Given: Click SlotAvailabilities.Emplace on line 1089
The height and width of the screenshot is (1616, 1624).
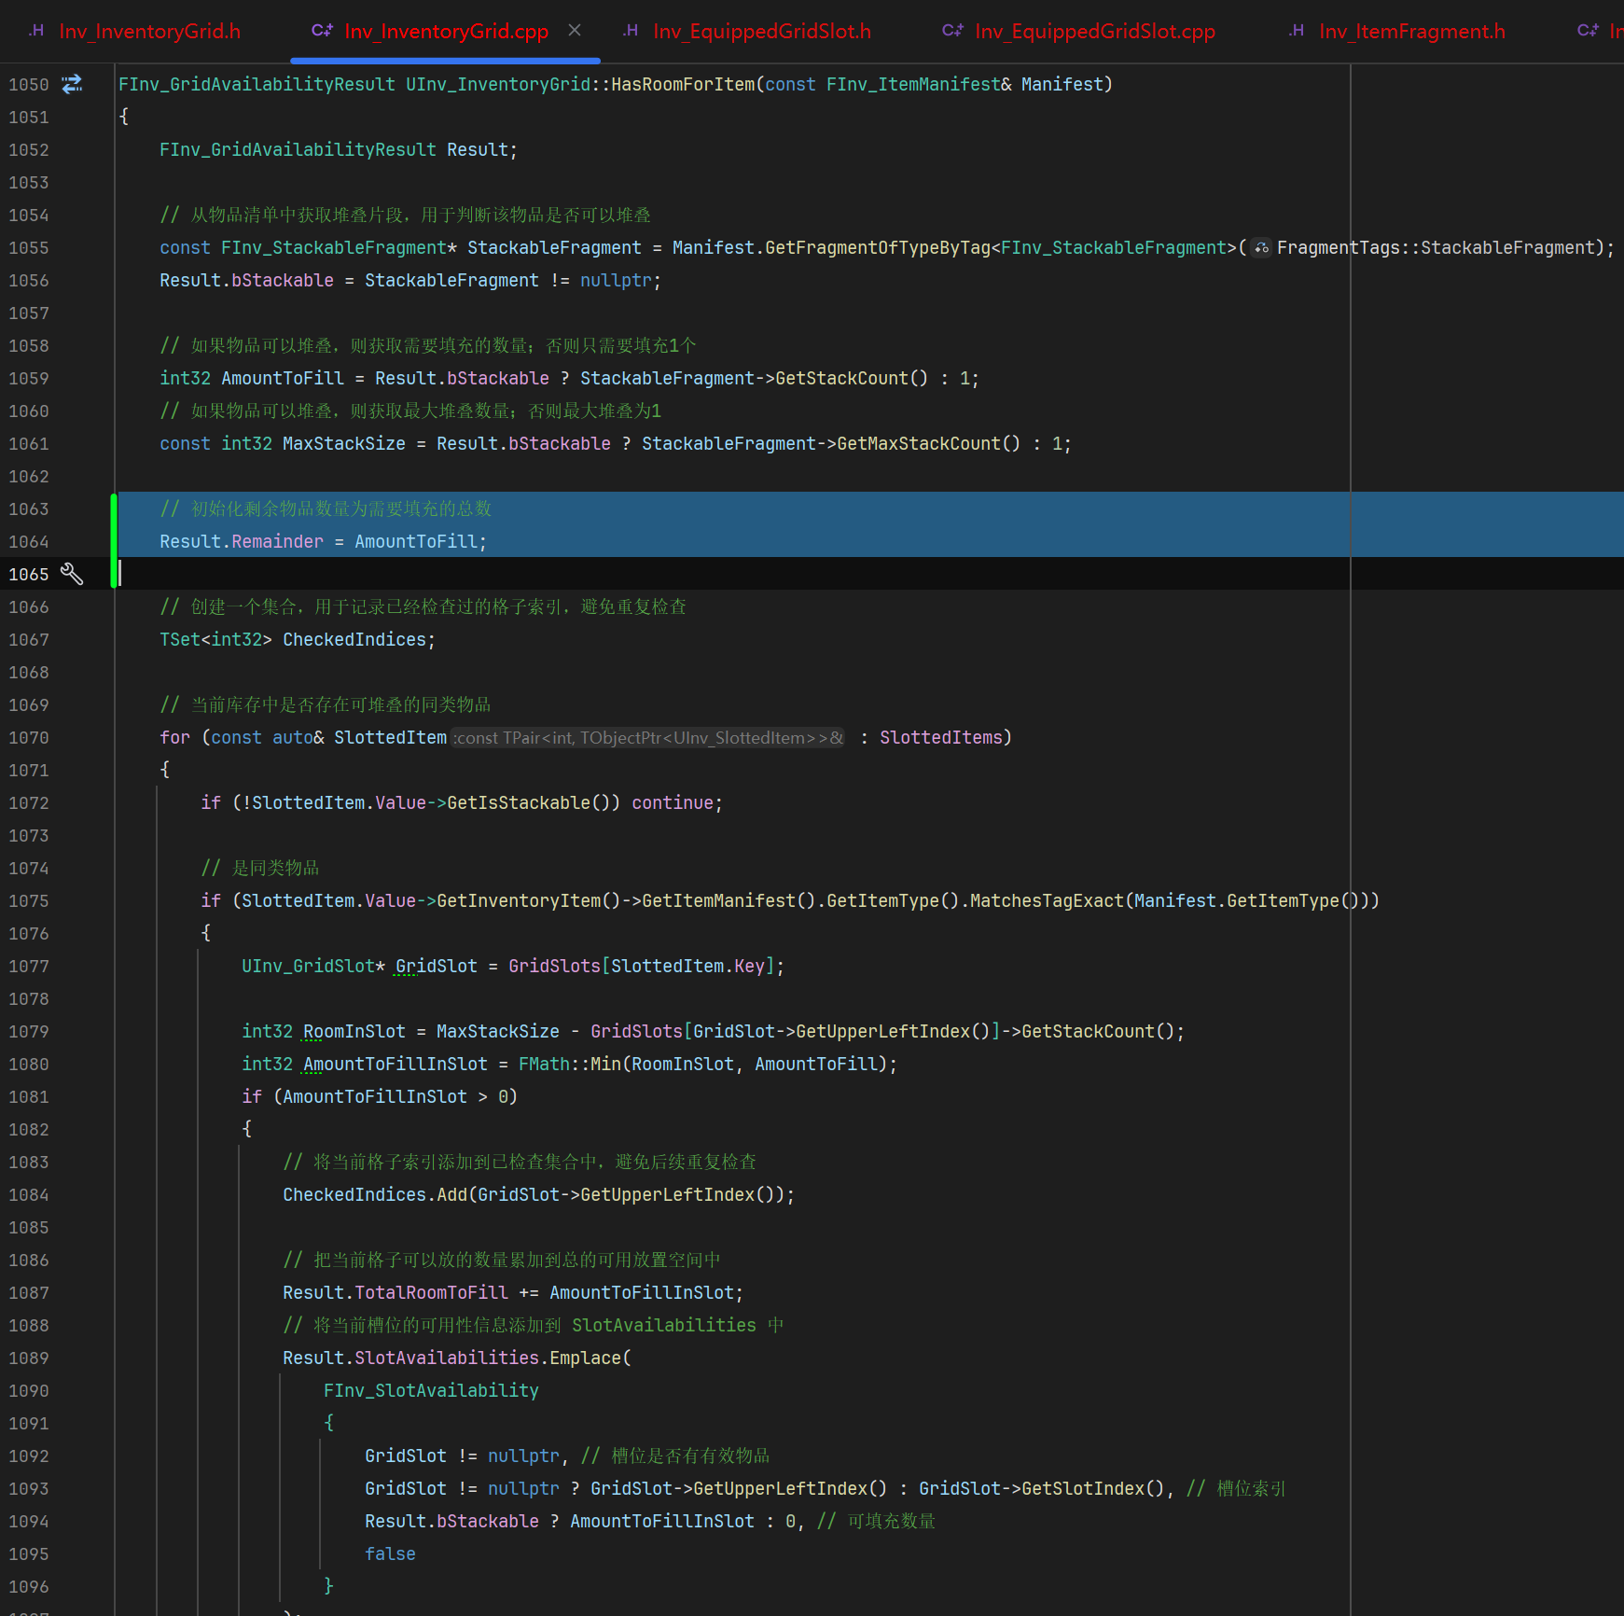Looking at the screenshot, I should [488, 1358].
